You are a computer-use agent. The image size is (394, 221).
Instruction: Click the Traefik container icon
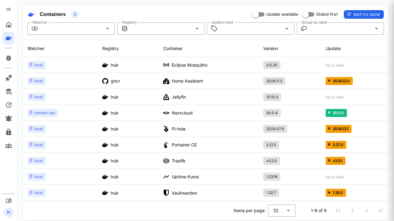166,161
